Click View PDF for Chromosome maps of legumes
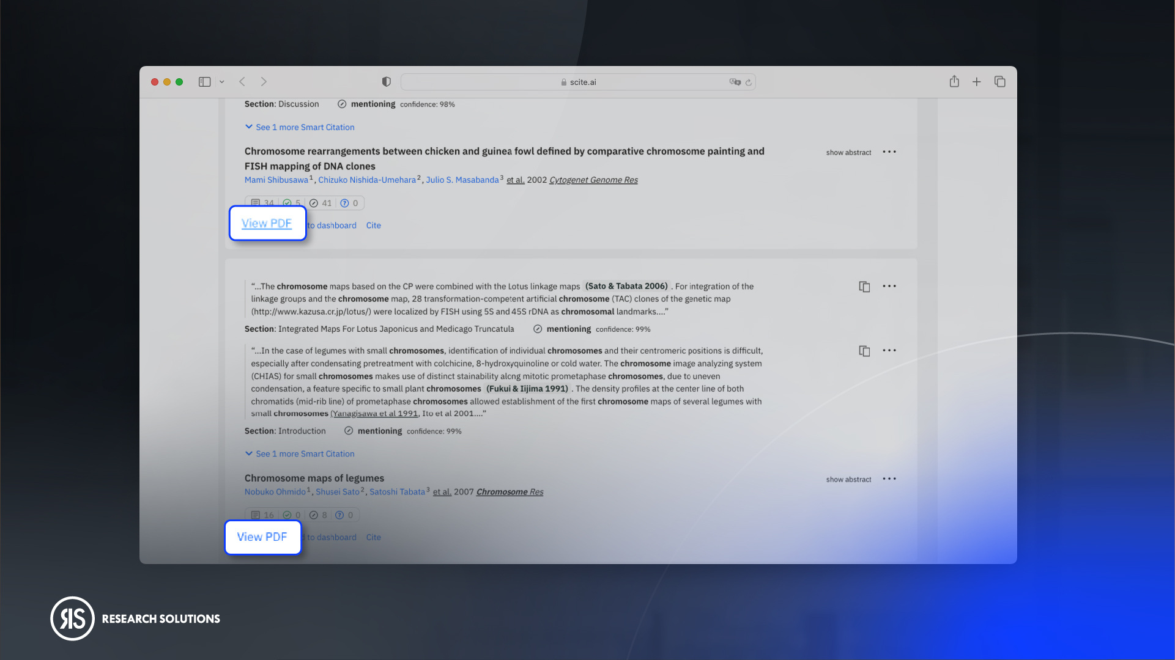 coord(262,537)
